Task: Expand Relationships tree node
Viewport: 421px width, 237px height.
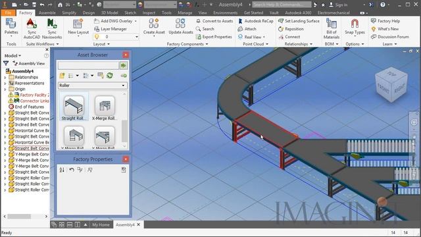Action: click(5, 78)
